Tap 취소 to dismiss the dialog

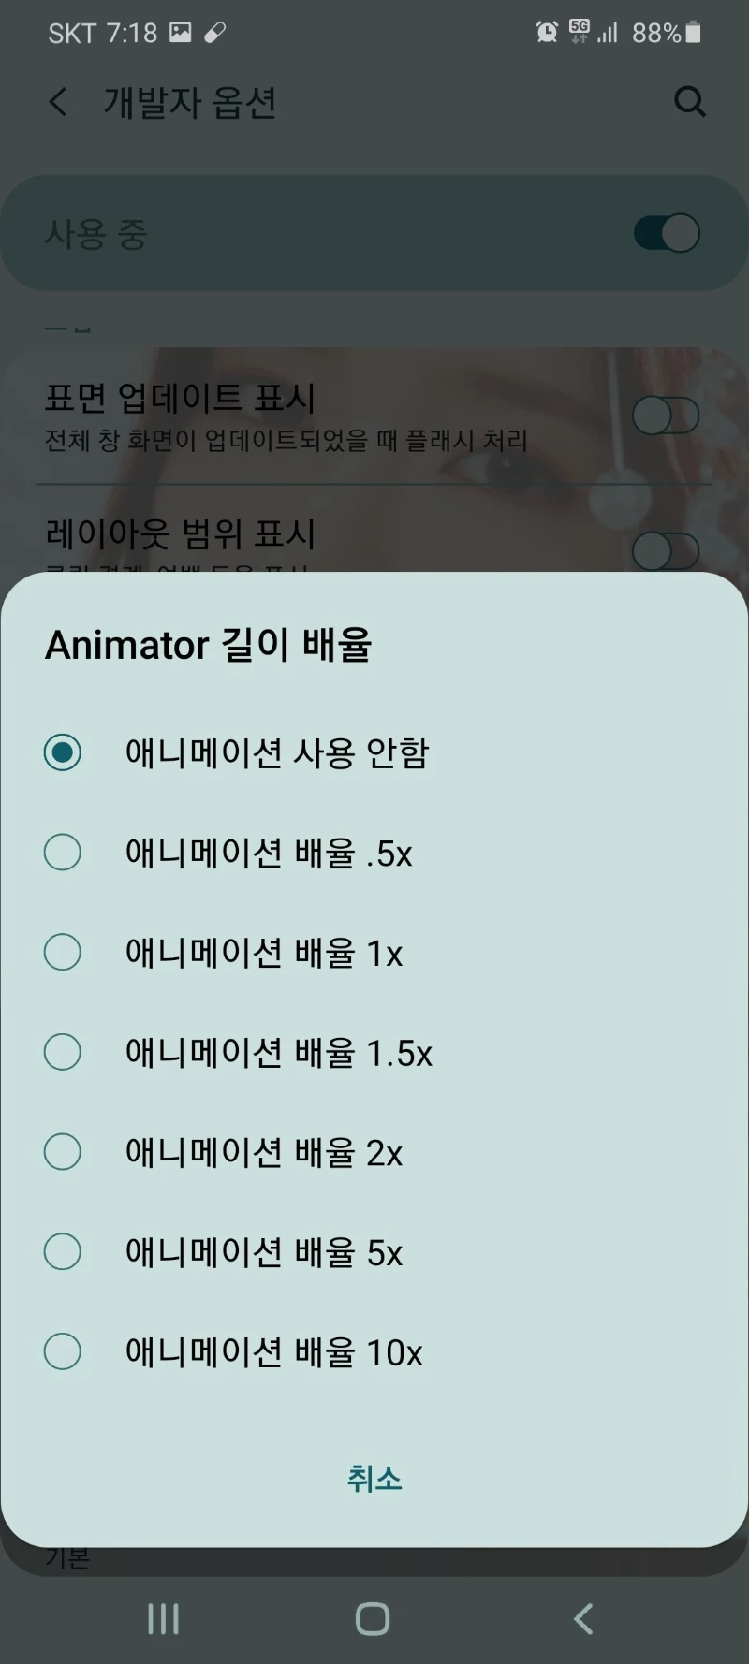(x=374, y=1479)
